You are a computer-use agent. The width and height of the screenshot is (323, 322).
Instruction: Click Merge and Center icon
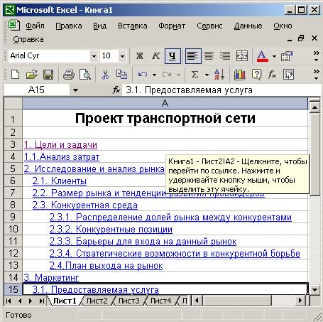click(x=242, y=56)
